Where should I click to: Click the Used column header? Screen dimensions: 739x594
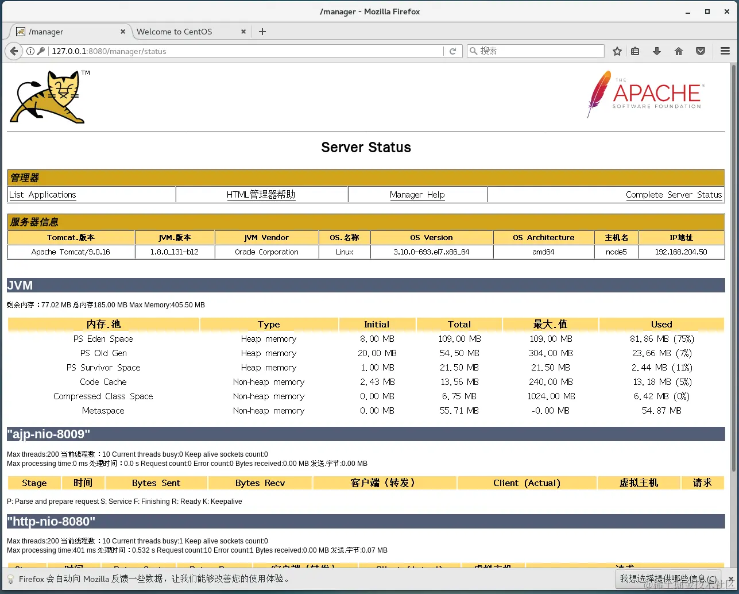661,325
